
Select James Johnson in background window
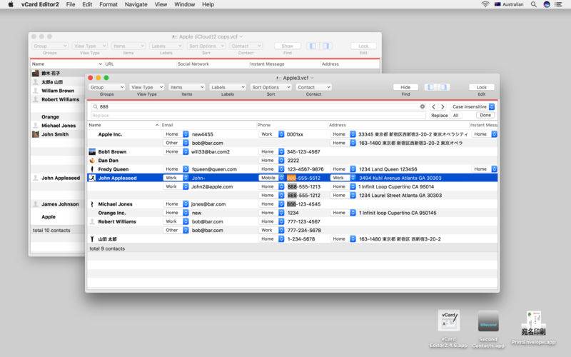[x=60, y=204]
